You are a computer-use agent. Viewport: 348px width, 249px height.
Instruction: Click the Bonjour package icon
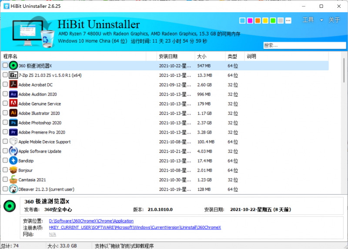13,170
